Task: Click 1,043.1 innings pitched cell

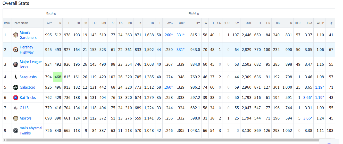Action: coord(194,131)
